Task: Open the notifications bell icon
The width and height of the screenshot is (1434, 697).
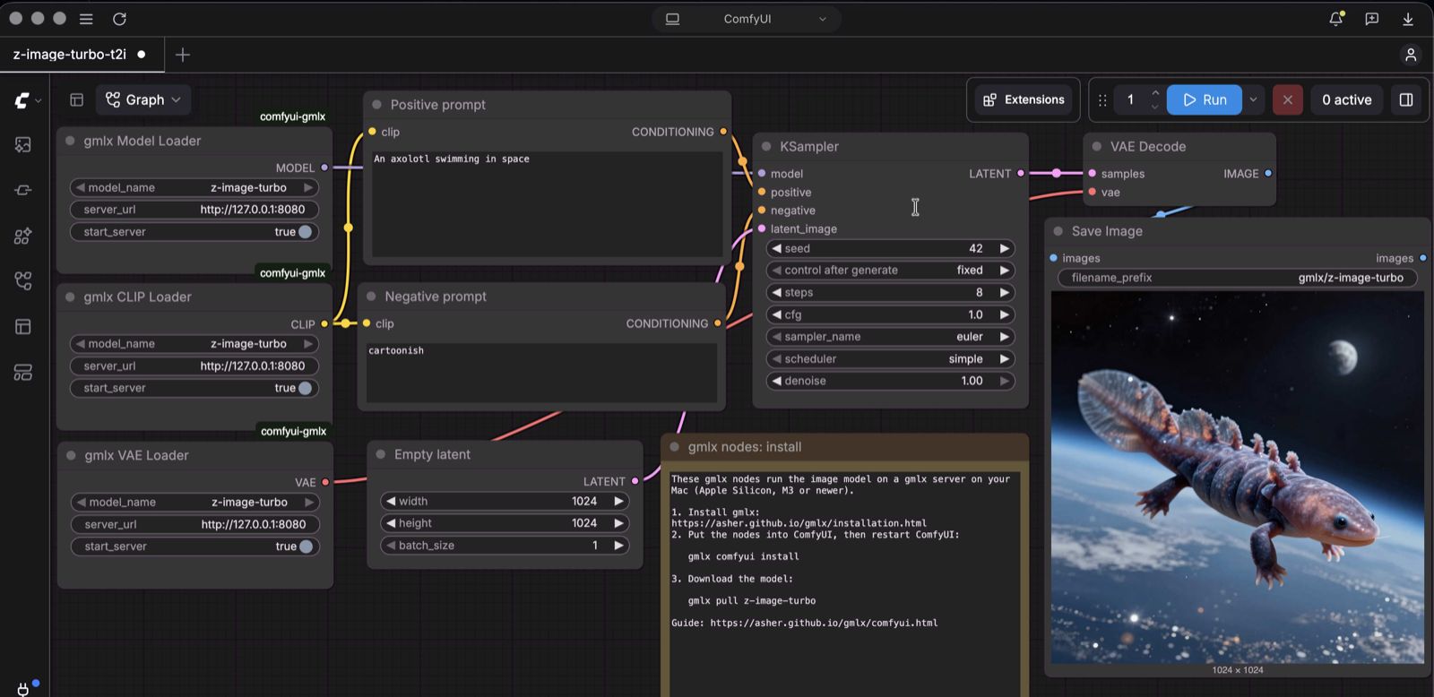Action: tap(1335, 19)
